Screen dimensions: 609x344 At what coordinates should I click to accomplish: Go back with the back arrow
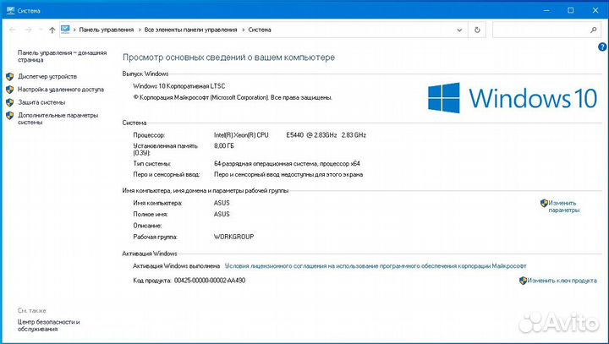tap(13, 30)
